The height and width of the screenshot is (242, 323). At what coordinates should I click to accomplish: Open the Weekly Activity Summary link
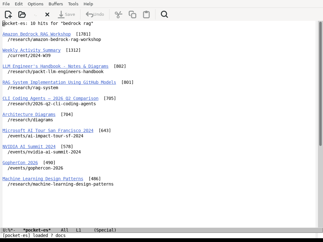coord(32,50)
